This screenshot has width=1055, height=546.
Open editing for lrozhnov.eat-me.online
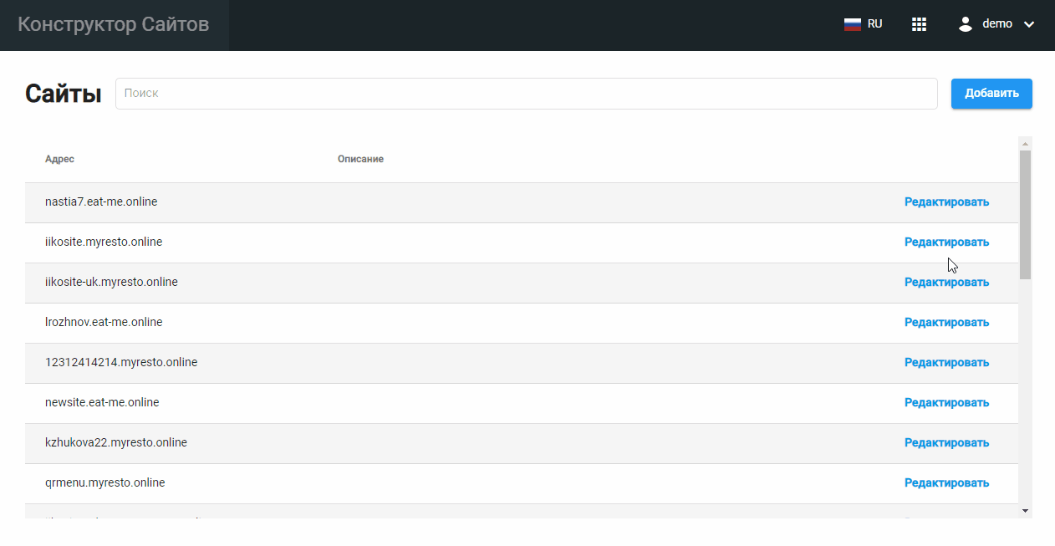tap(946, 322)
